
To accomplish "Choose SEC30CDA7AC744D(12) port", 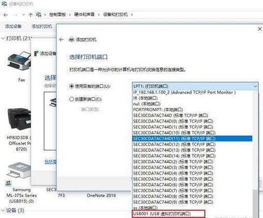I will tap(193, 144).
